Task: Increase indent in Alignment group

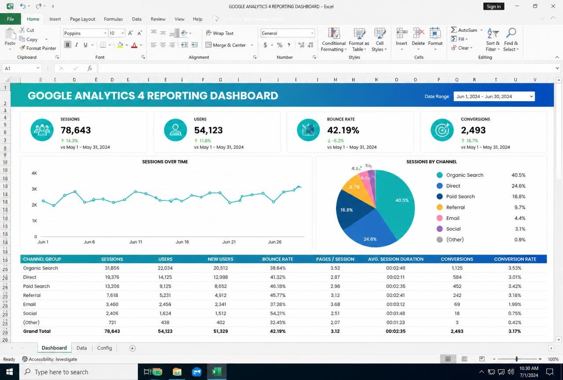Action: click(194, 45)
